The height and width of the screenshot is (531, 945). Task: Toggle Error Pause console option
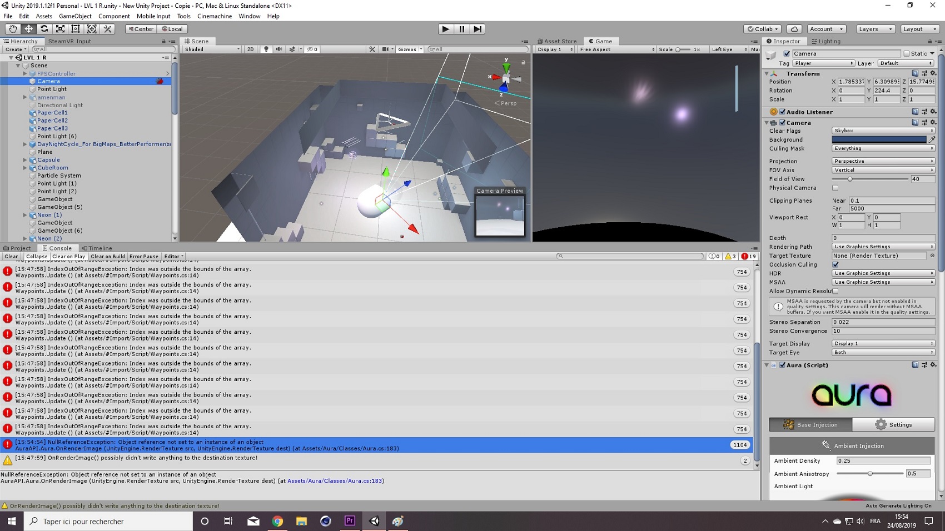pyautogui.click(x=144, y=257)
